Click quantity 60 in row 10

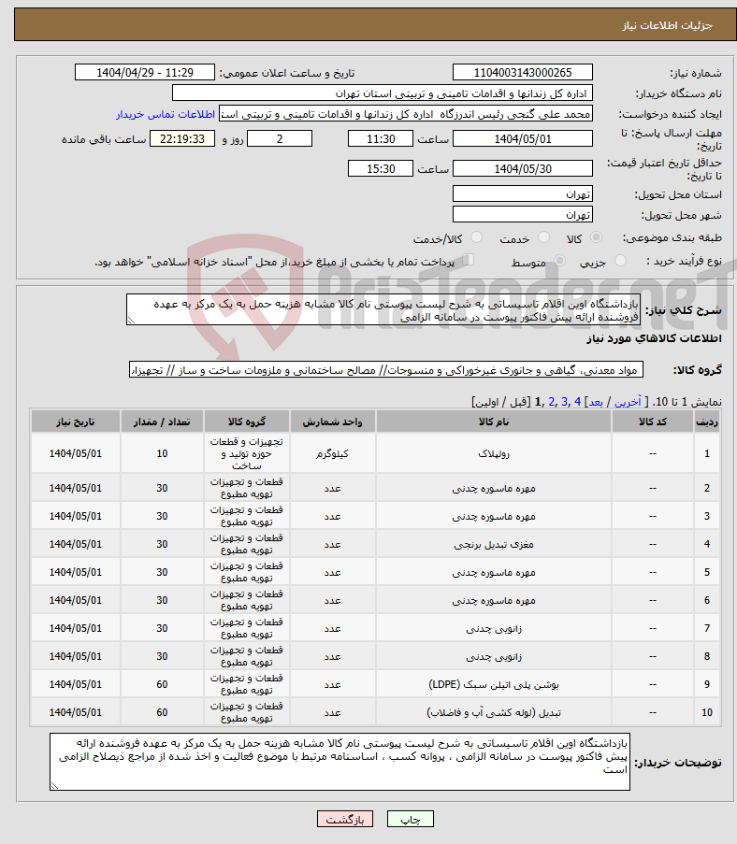pos(162,712)
